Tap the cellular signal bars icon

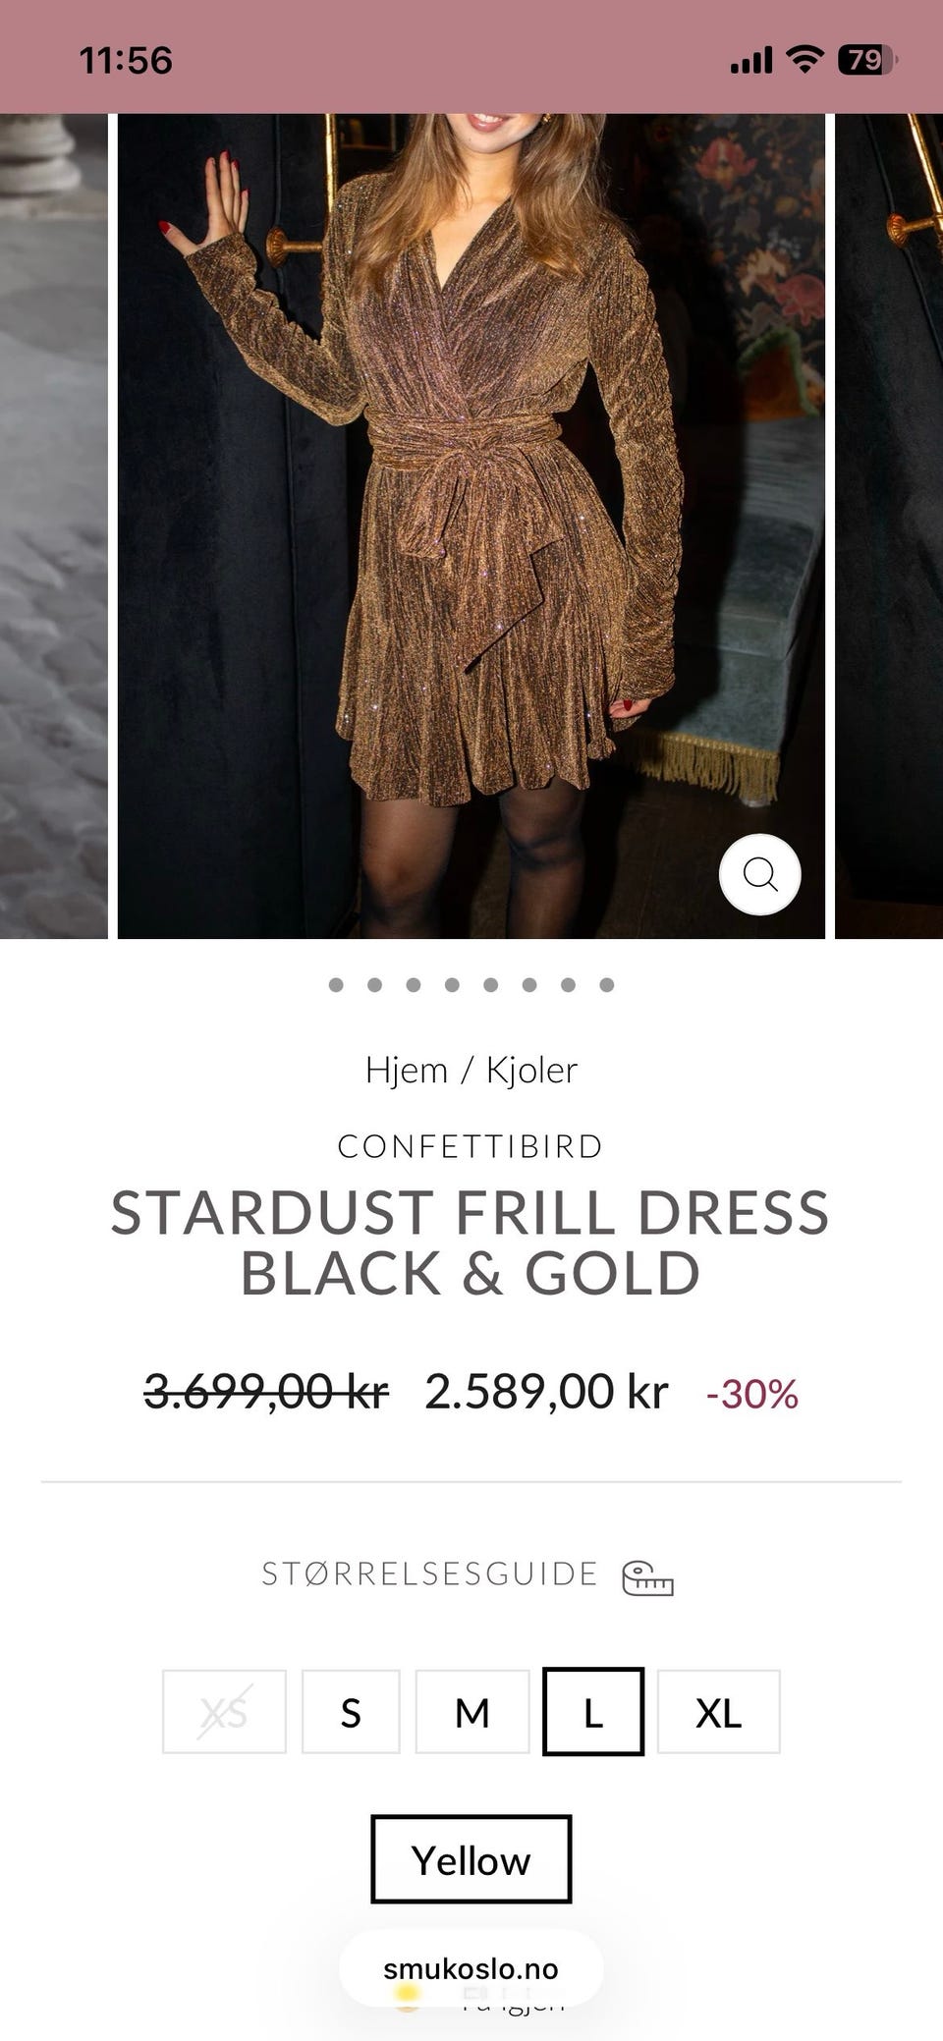[751, 61]
